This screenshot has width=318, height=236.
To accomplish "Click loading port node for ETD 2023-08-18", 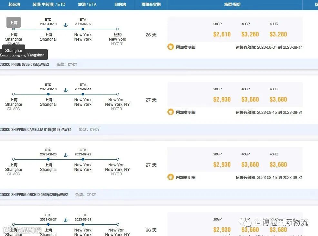I will tap(48, 94).
